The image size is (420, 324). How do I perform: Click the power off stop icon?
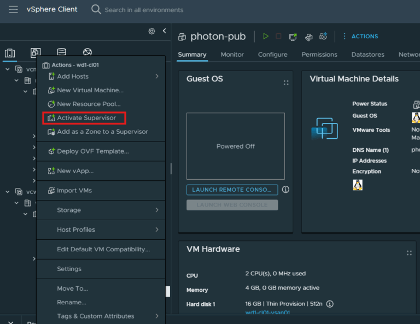click(278, 36)
